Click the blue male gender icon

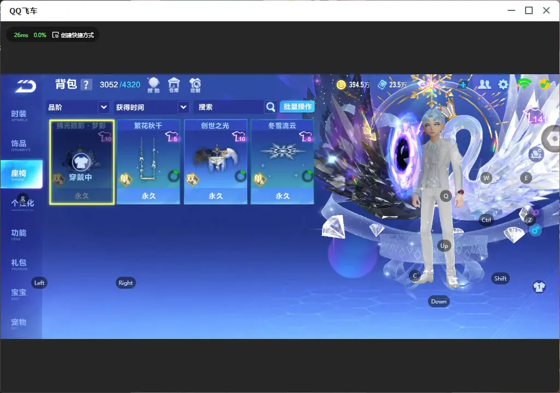[535, 231]
